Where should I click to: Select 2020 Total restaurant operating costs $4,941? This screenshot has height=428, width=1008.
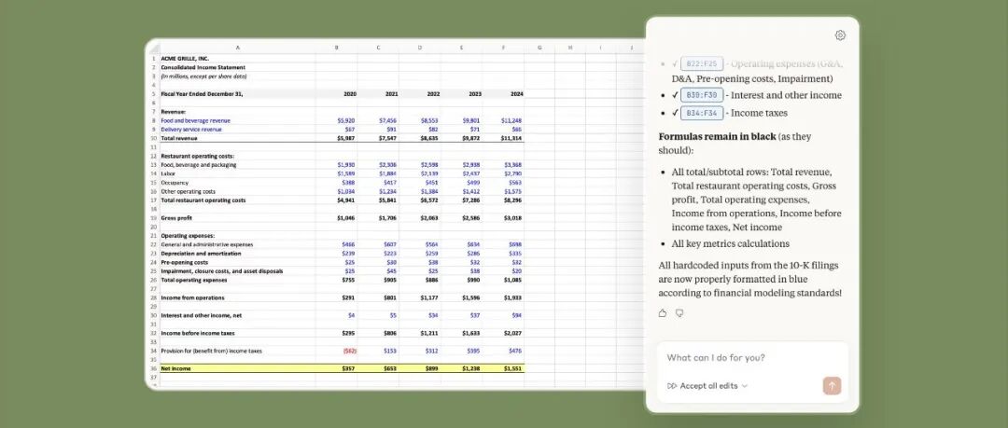pyautogui.click(x=337, y=200)
